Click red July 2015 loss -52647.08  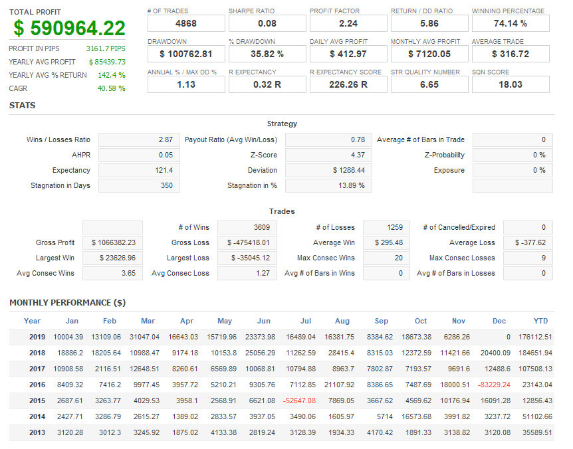pyautogui.click(x=300, y=401)
